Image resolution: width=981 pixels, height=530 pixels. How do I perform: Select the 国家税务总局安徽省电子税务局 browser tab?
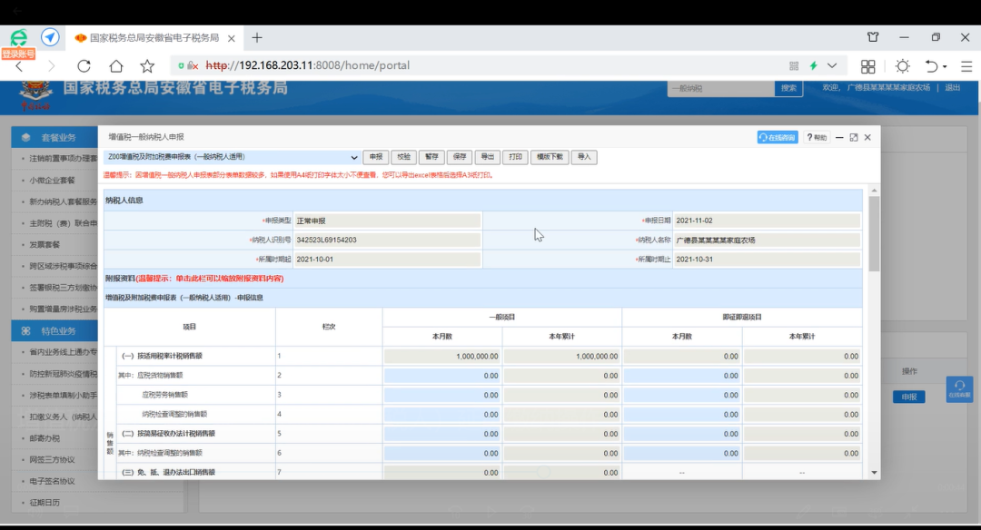[x=154, y=38]
